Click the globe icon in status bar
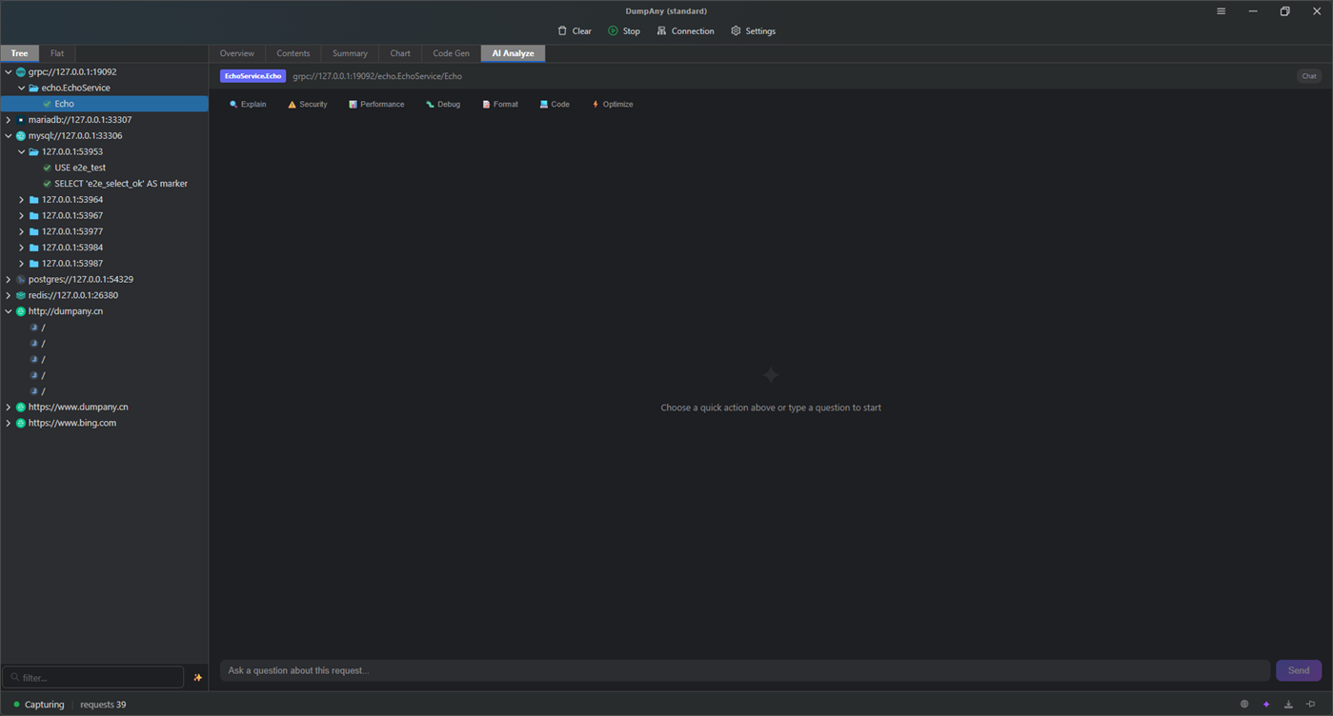This screenshot has width=1333, height=716. 1243,705
